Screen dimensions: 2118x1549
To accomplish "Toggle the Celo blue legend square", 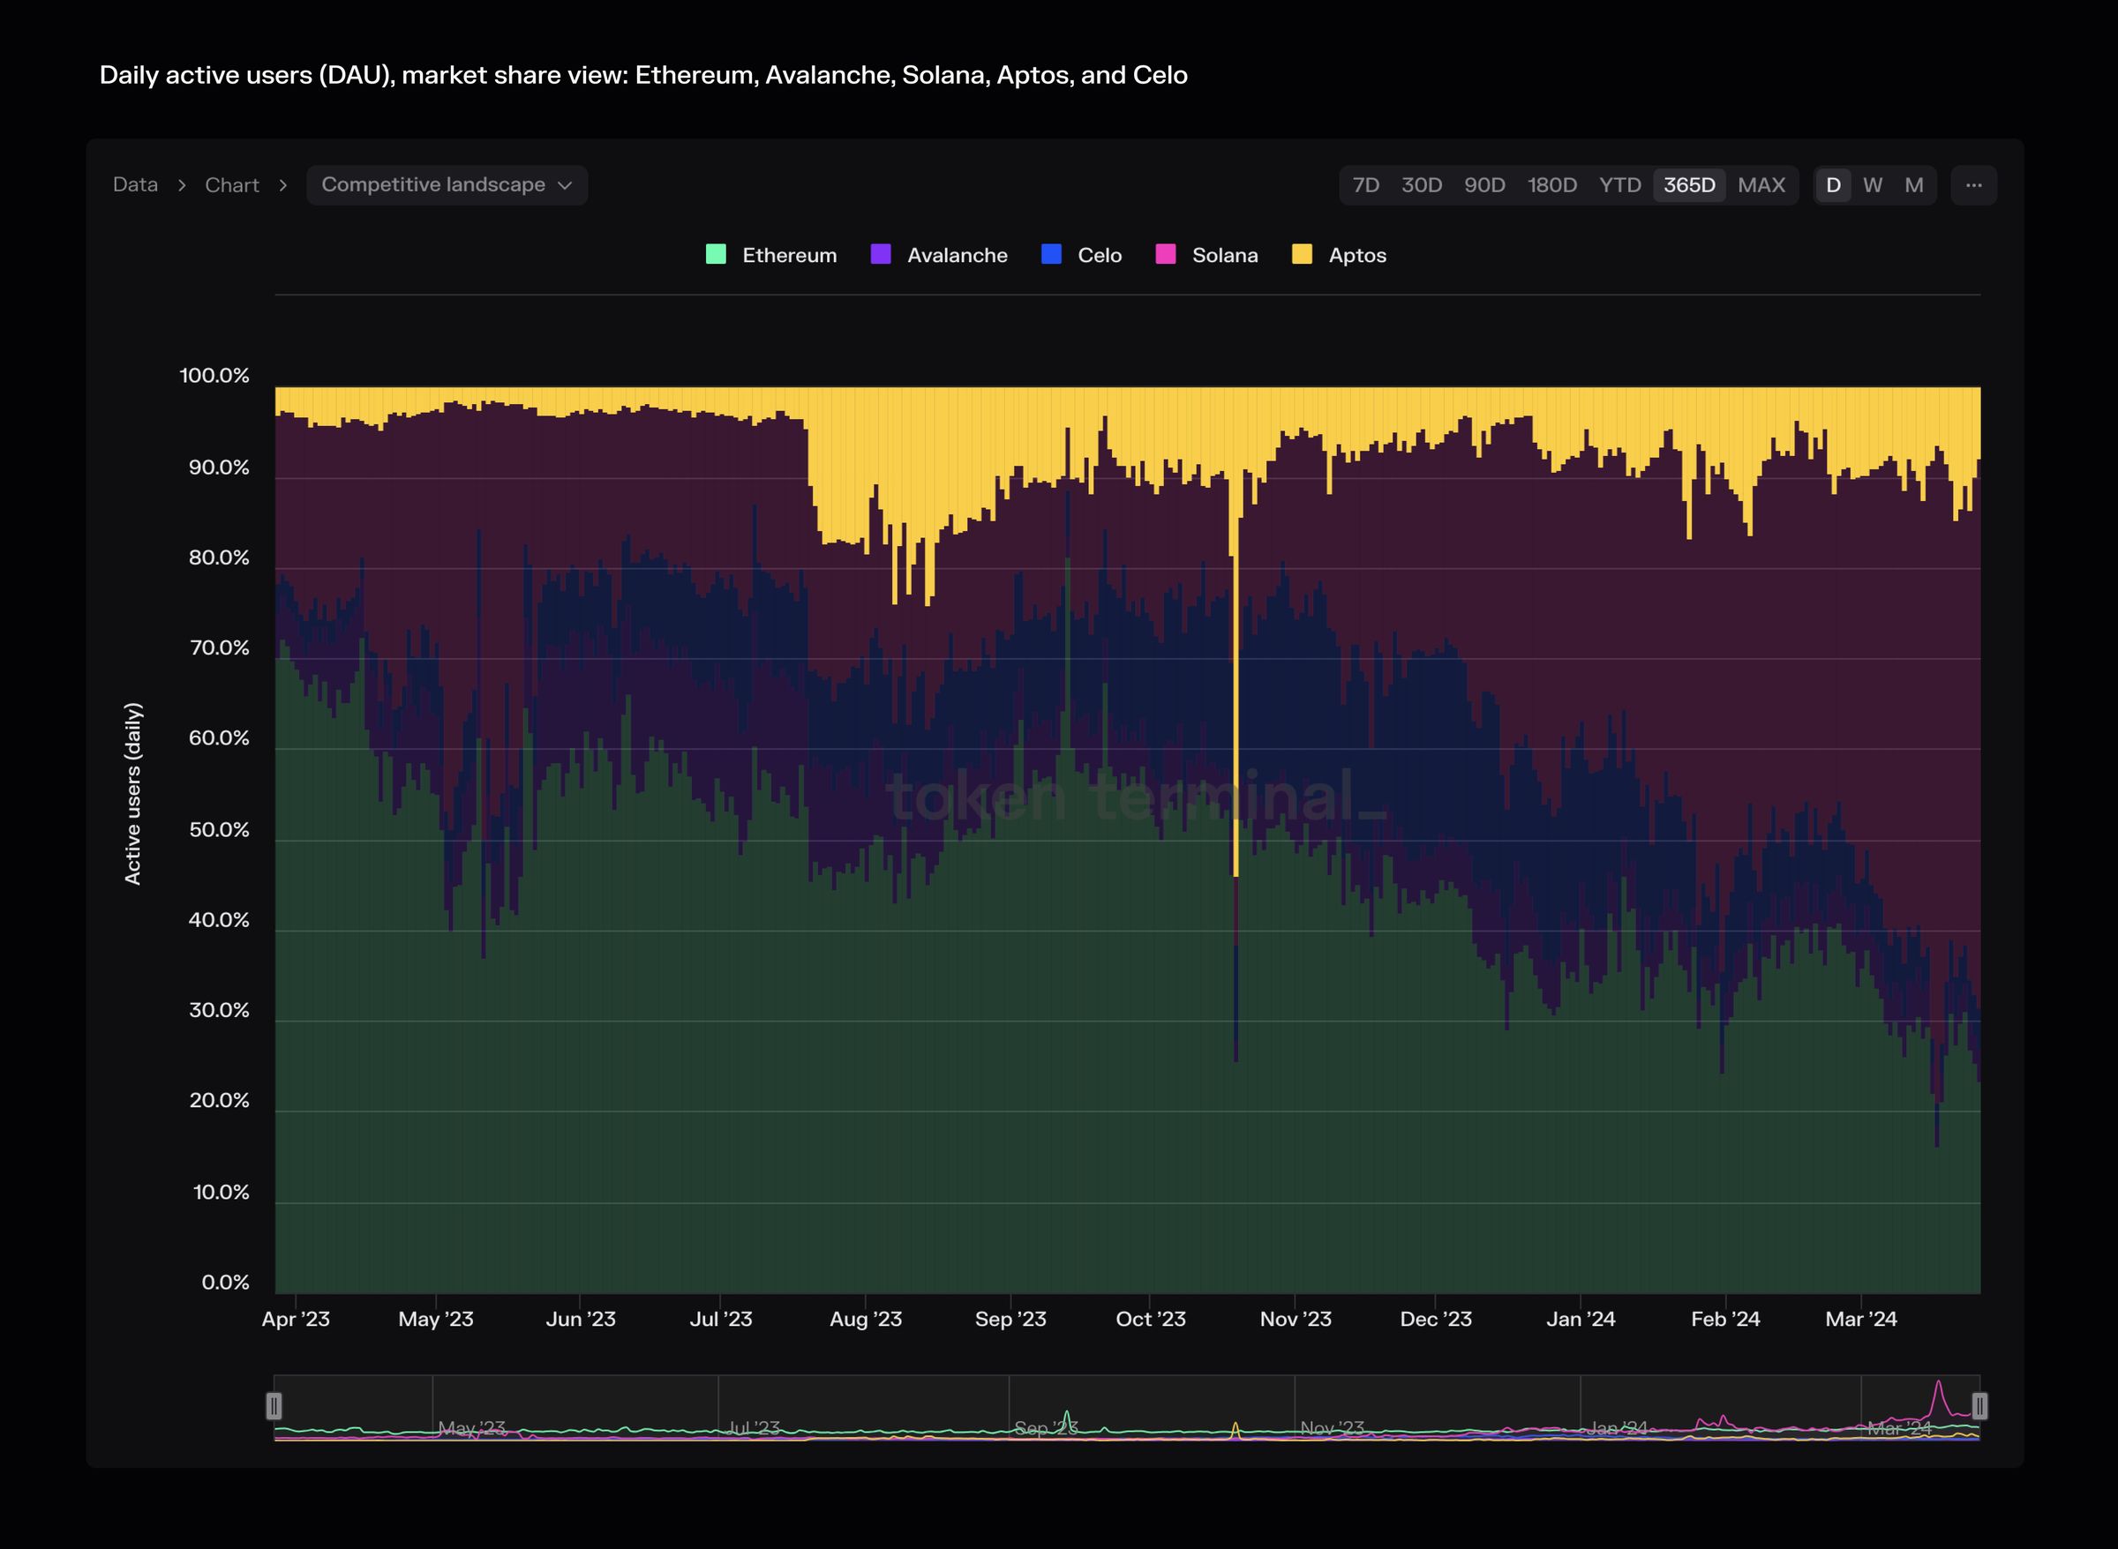I will 1050,254.
